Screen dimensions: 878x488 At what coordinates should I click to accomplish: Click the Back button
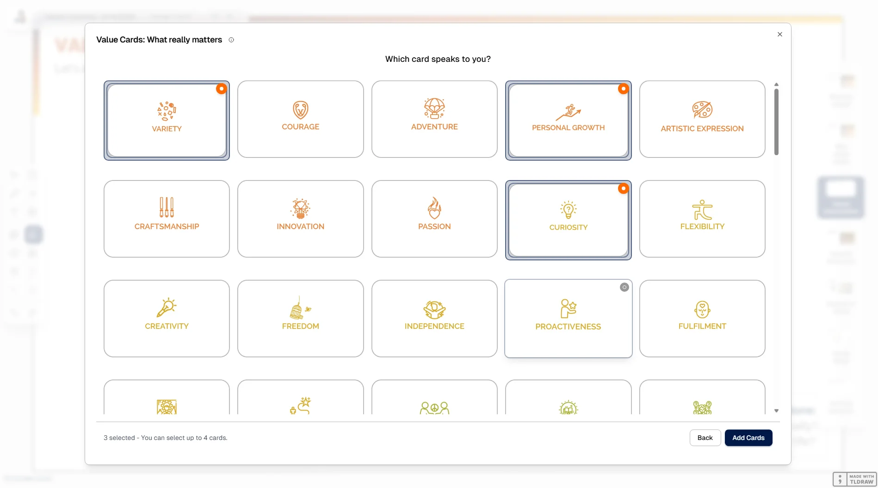coord(705,437)
